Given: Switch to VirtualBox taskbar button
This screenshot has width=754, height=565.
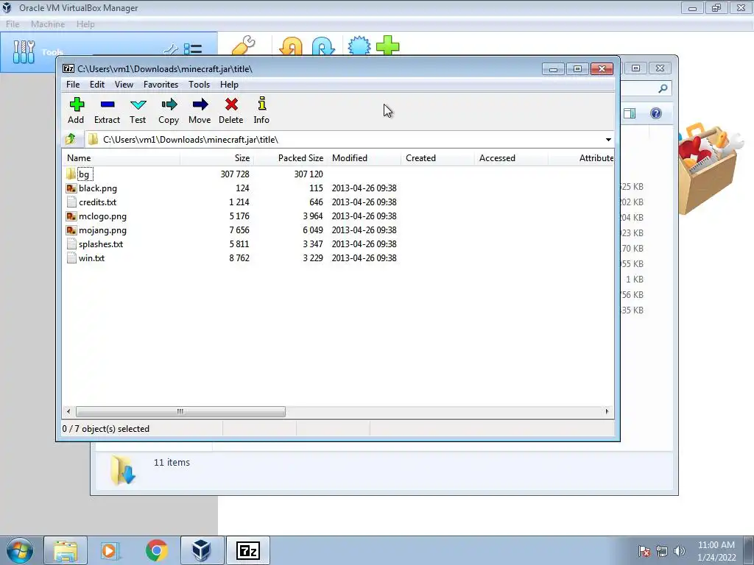Looking at the screenshot, I should (x=202, y=550).
